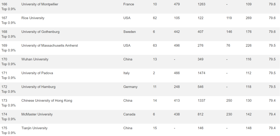Select value 1474 in Padova row
This screenshot has height=136, width=280.
point(201,73)
